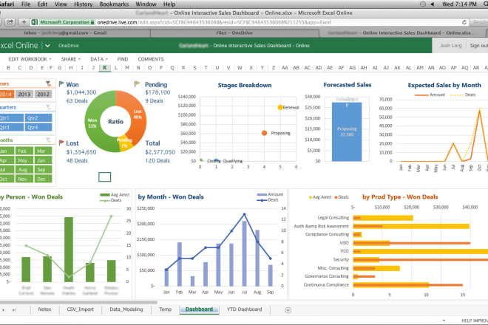Open the Bookmarks menu
This screenshot has height=325, width=488.
click(x=114, y=4)
